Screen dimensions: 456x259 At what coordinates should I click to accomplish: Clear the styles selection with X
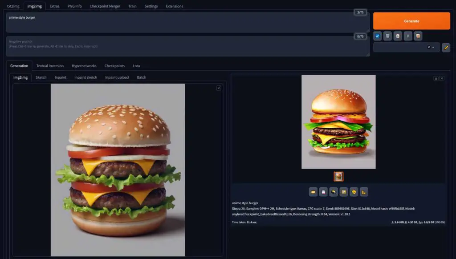click(429, 47)
